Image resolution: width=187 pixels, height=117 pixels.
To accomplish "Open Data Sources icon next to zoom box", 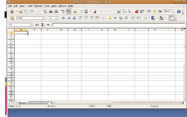I will pyautogui.click(x=160, y=11).
